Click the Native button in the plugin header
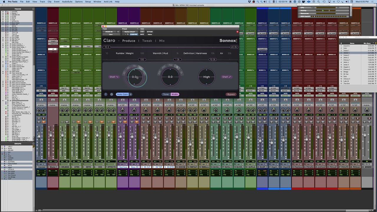Image resolution: width=377 pixels, height=212 pixels. click(150, 34)
